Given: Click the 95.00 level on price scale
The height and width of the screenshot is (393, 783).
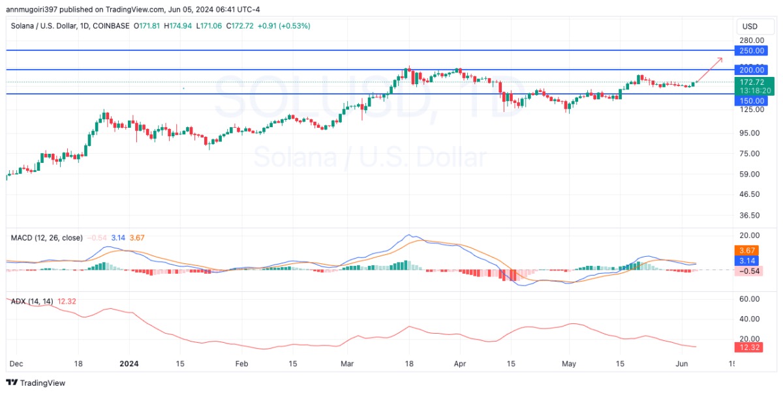Looking at the screenshot, I should 749,133.
